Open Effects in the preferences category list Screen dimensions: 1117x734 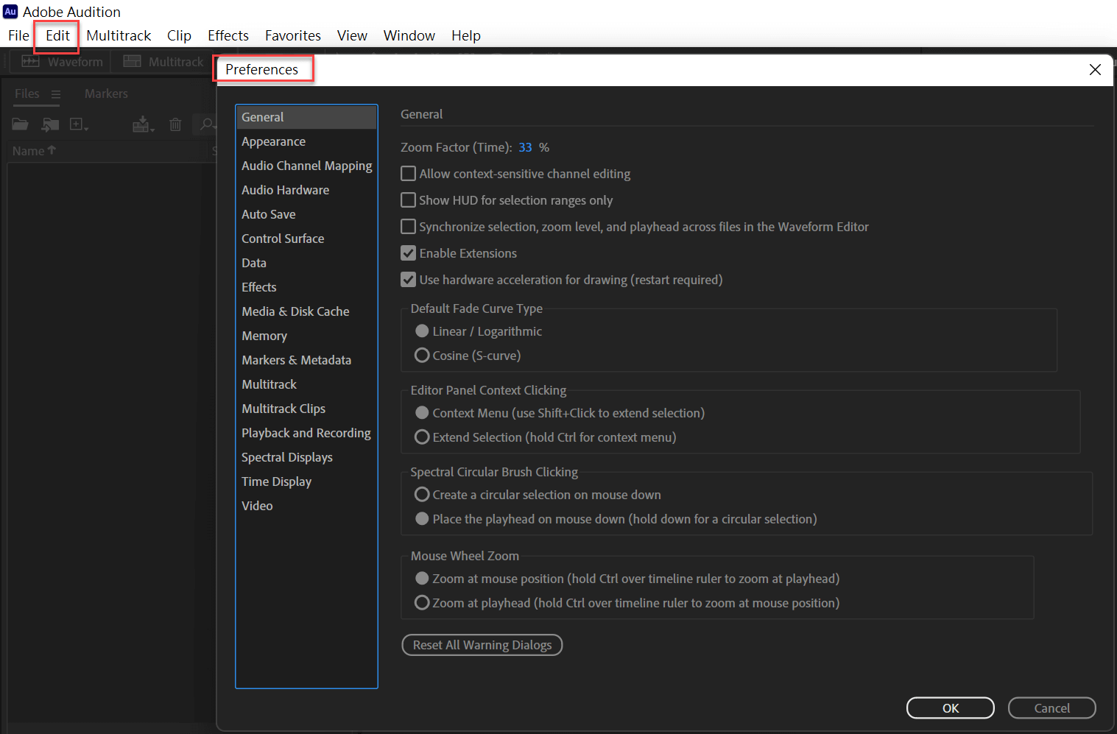[306, 287]
